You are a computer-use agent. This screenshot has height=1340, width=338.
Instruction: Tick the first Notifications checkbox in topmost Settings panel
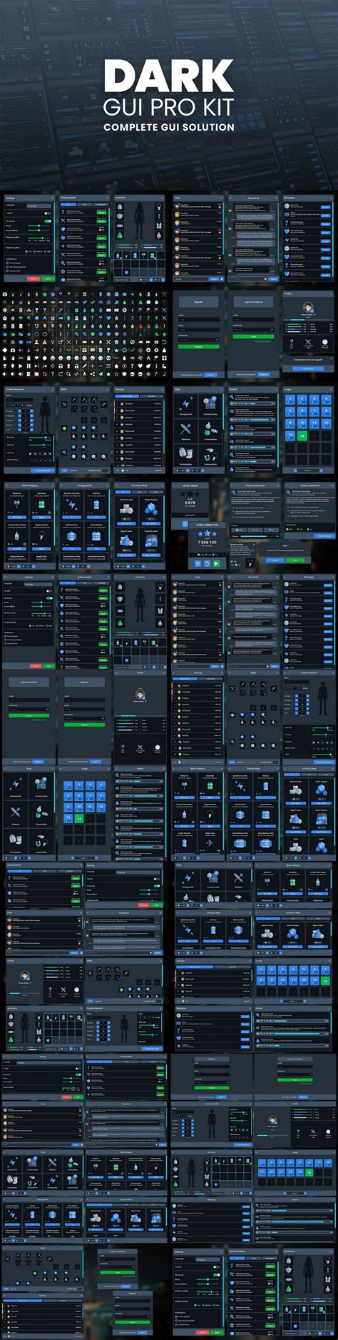pos(7,263)
